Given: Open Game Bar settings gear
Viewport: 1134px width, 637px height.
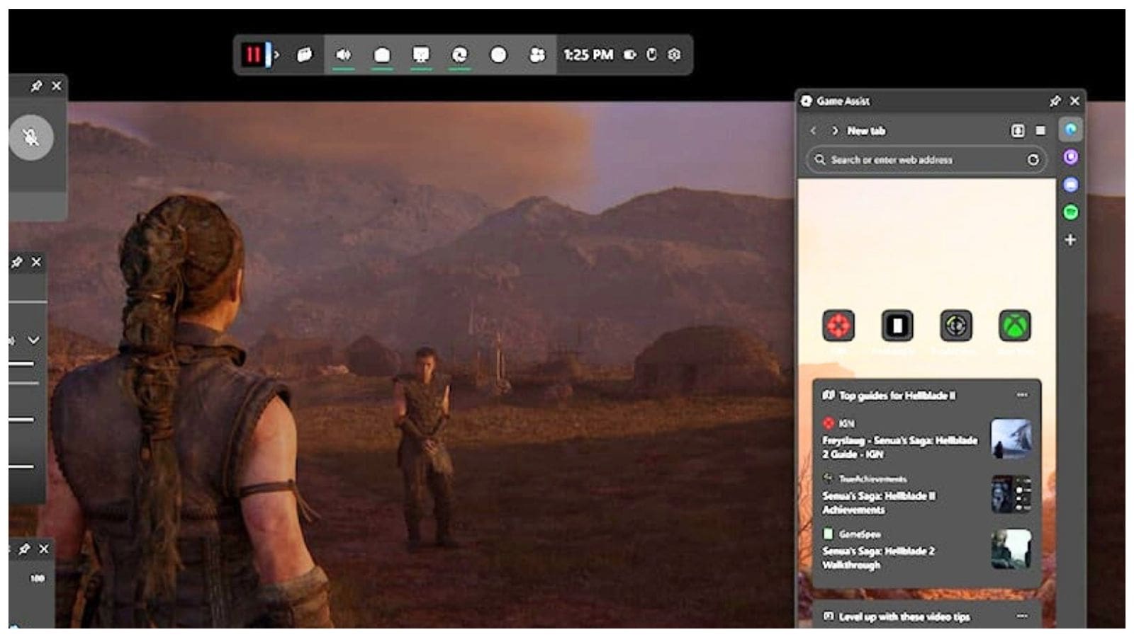Looking at the screenshot, I should pos(674,54).
